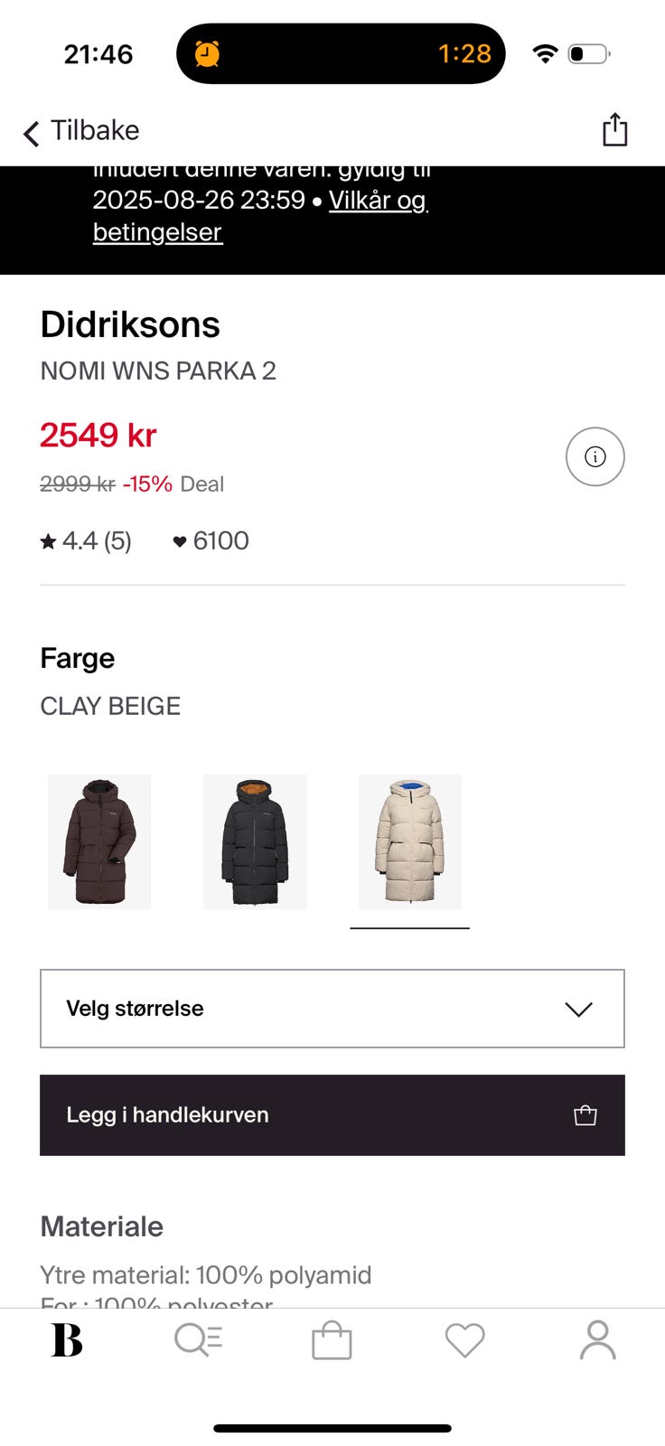Go back using the Tilbake chevron
Screen dimensions: 665x1446
(x=33, y=132)
